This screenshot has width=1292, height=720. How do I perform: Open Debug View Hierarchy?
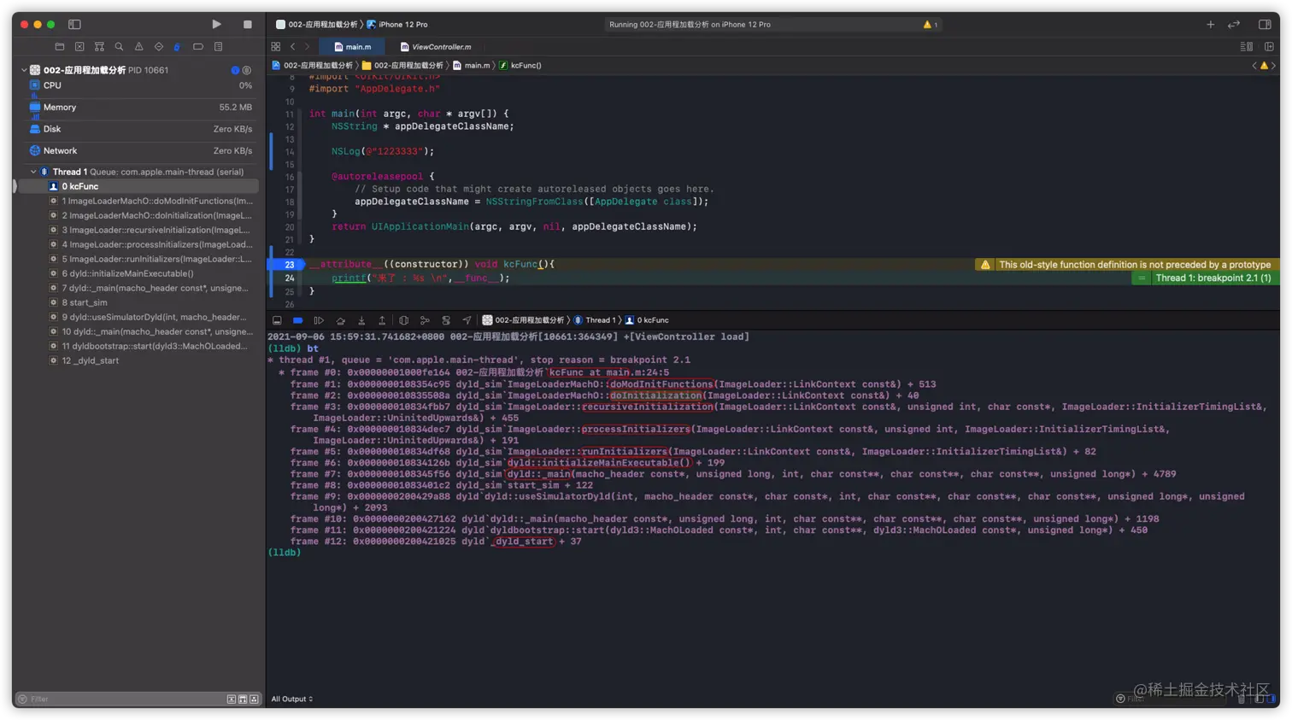point(403,320)
